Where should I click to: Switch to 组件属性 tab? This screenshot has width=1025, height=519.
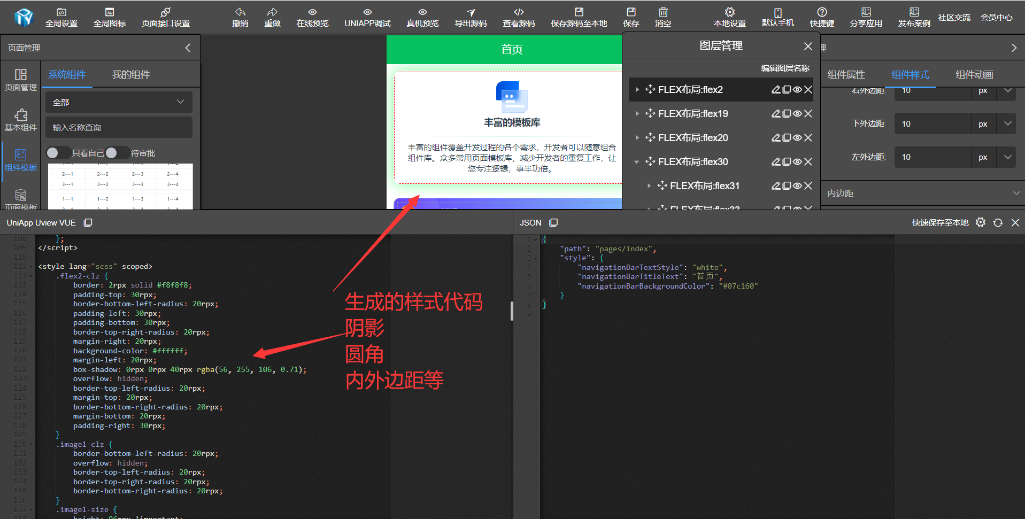click(846, 75)
